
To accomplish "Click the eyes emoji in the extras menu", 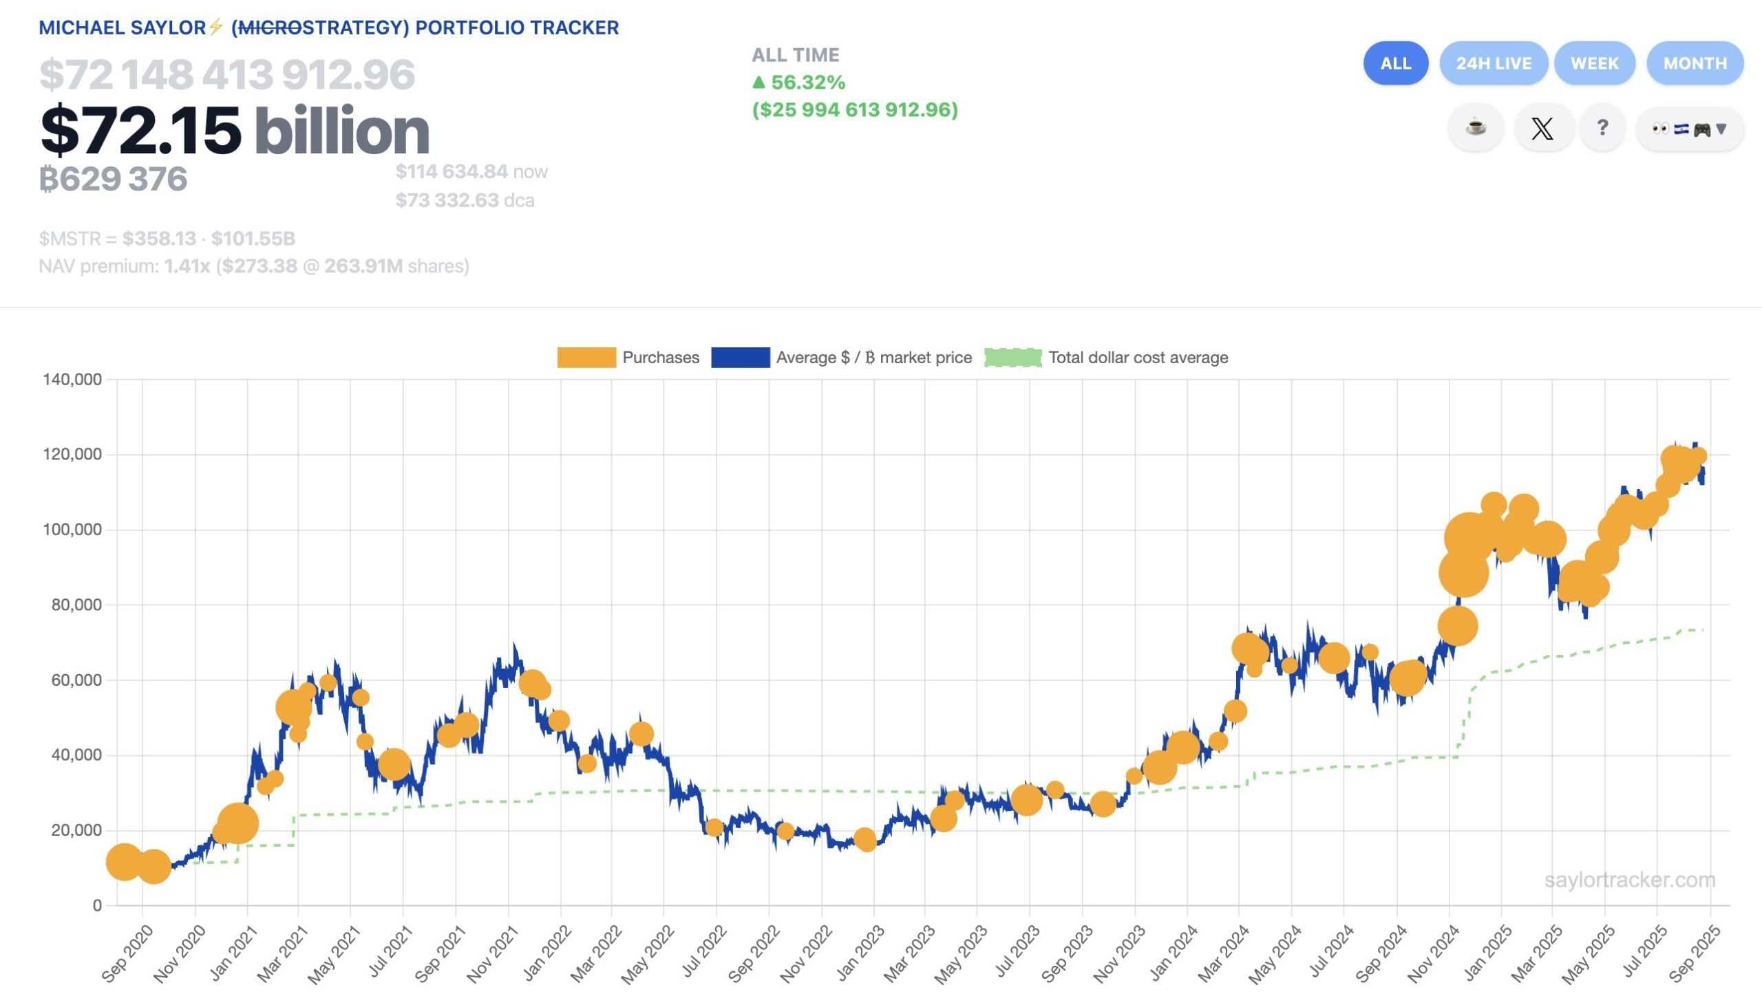I will (x=1660, y=128).
